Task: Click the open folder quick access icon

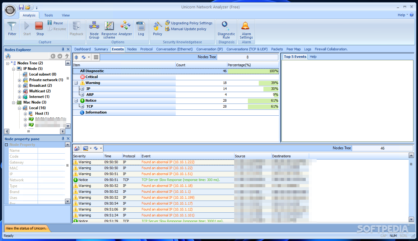Action: [28, 7]
